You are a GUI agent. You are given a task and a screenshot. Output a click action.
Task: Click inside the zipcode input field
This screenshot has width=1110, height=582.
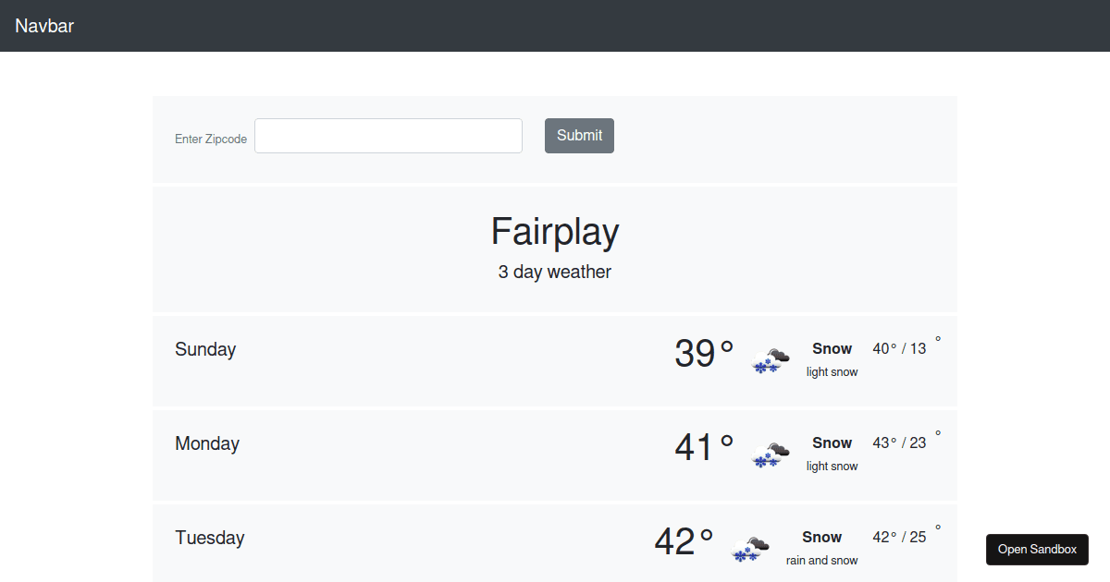point(388,136)
